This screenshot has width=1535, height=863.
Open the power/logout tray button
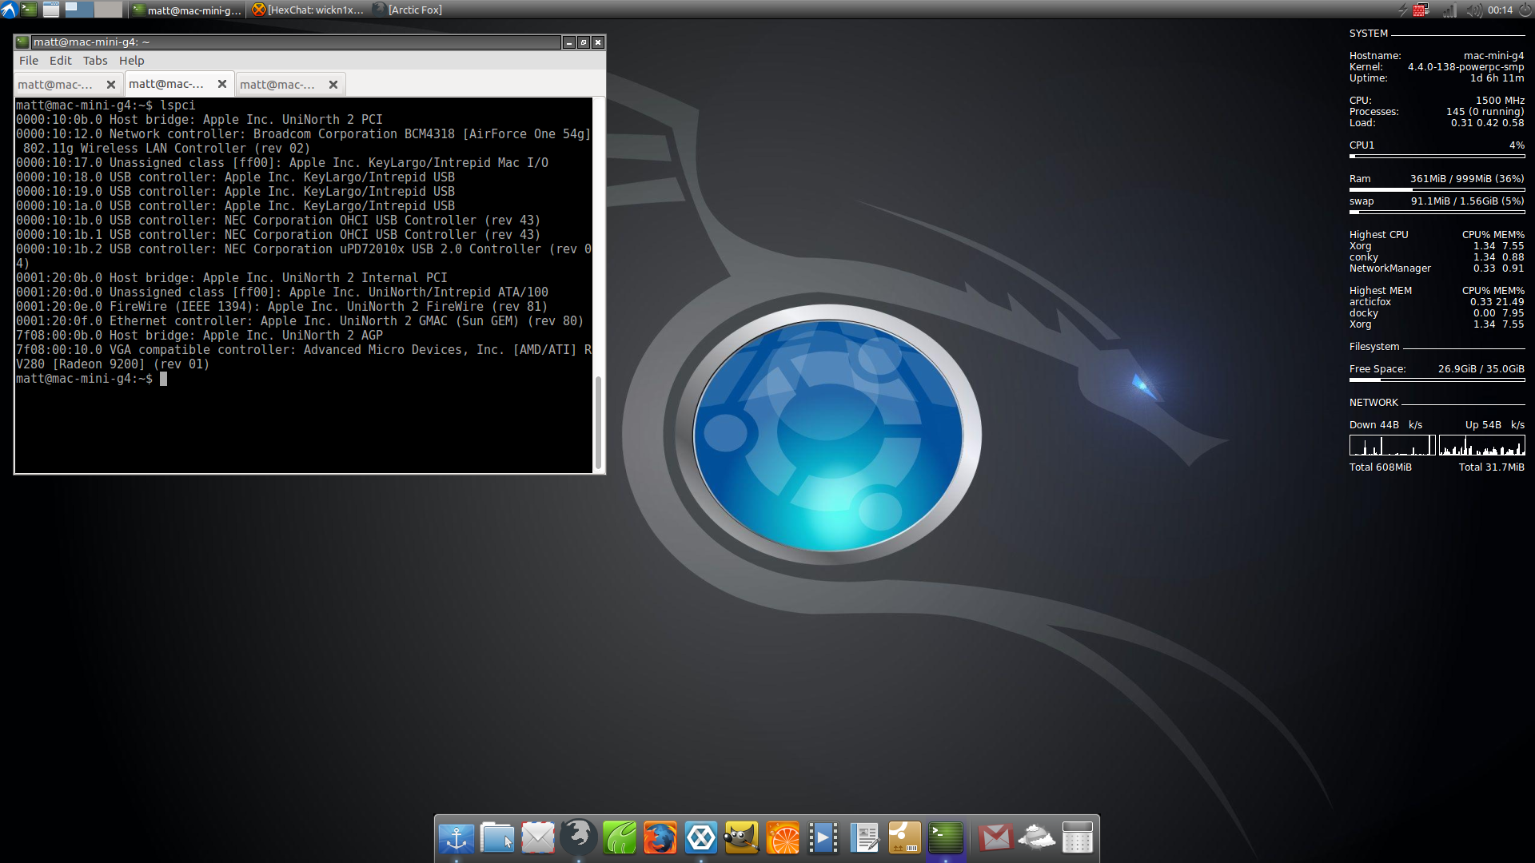(x=1525, y=10)
